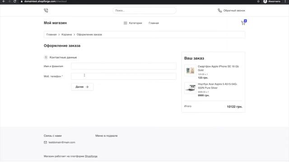
Task: Click the Далее button
Action: coord(82,87)
